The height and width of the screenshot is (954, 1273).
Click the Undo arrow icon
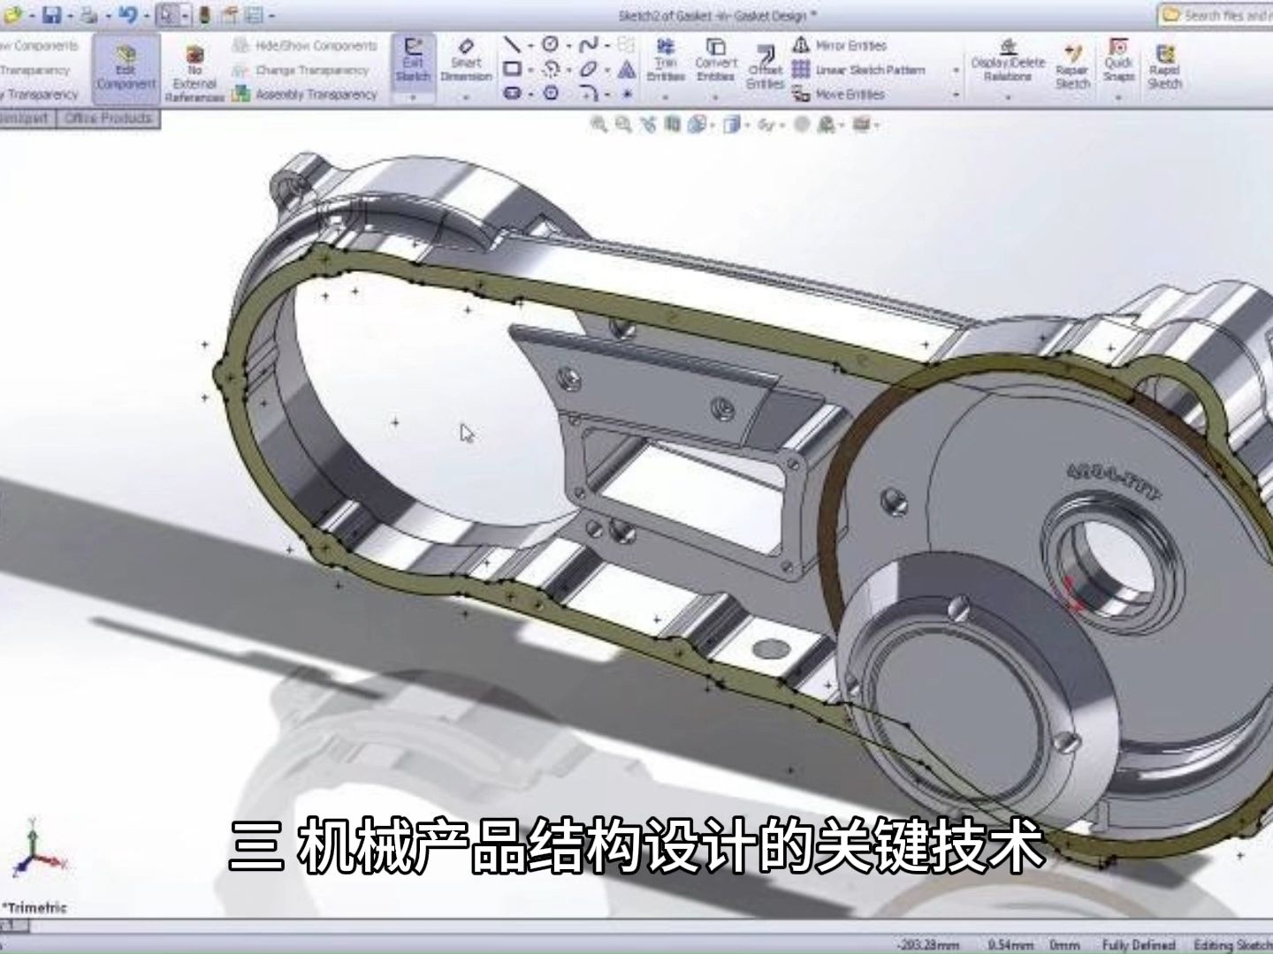(x=127, y=15)
